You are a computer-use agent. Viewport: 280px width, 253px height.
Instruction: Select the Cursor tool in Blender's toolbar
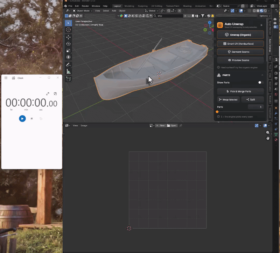[x=68, y=30]
